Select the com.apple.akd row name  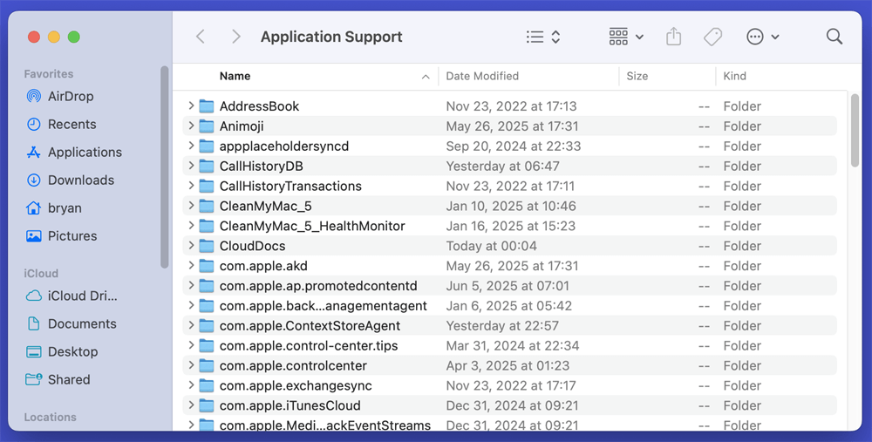pos(263,266)
